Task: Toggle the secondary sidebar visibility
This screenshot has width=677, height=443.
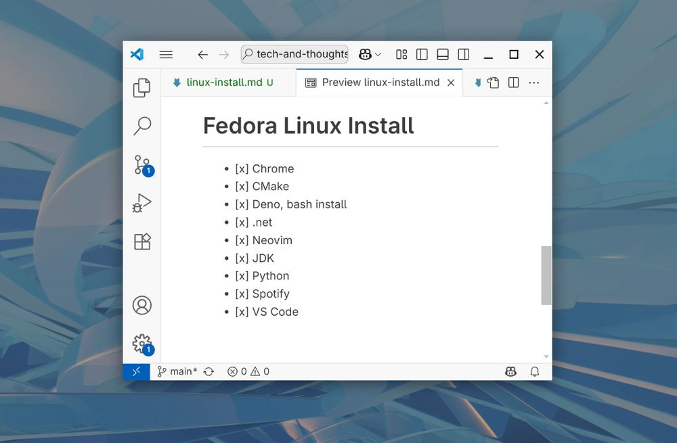Action: [464, 54]
